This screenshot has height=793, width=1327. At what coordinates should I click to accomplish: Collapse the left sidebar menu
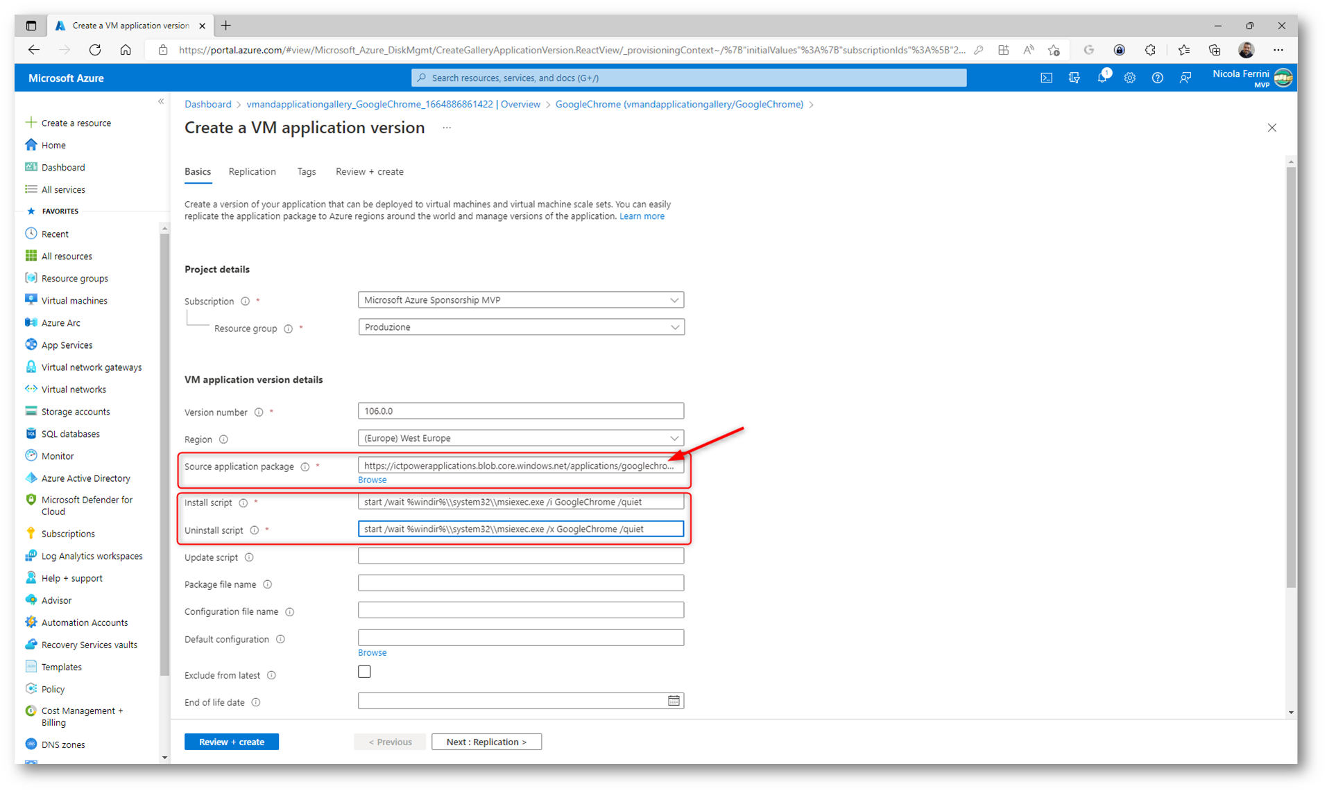pos(161,102)
